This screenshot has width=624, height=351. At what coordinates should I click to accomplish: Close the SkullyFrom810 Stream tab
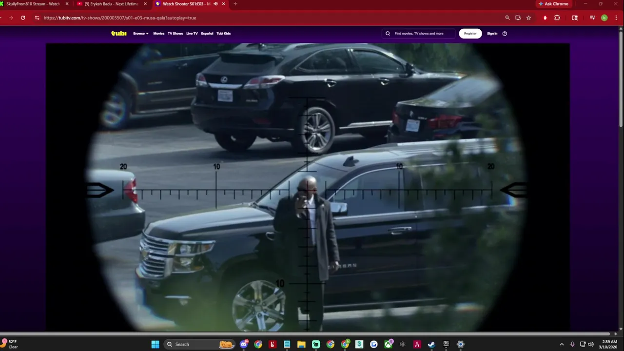(x=67, y=4)
